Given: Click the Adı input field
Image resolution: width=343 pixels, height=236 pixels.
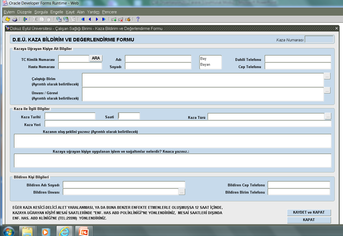Looking at the screenshot, I should [158, 58].
